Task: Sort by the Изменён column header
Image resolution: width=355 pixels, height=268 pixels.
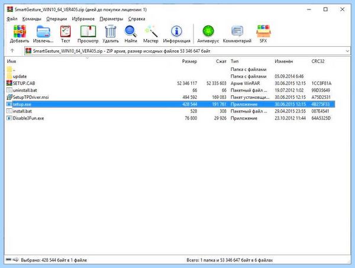Action: click(283, 61)
